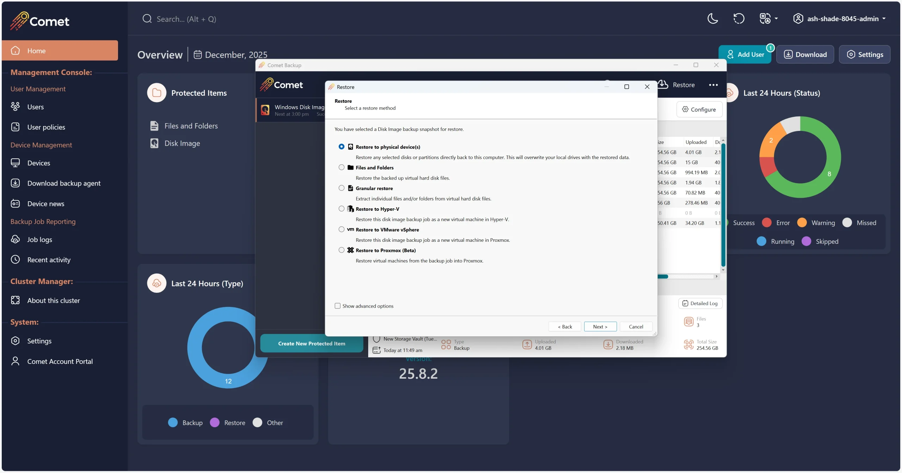
Task: Click the Comet logo in the sidebar
Action: coord(39,21)
